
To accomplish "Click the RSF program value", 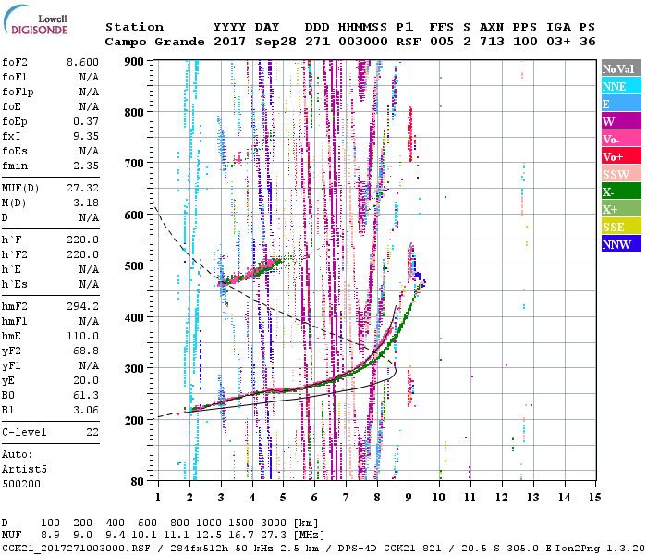I will pos(409,42).
